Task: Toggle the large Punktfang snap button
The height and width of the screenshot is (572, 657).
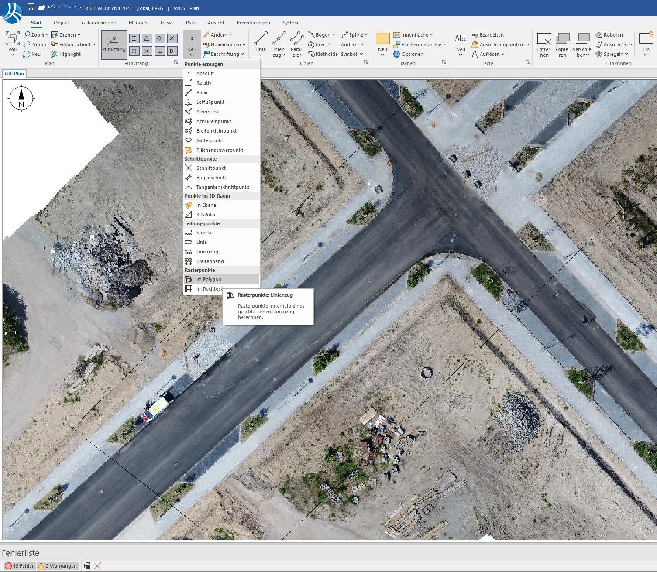Action: (x=114, y=44)
